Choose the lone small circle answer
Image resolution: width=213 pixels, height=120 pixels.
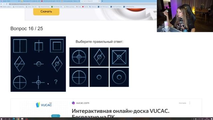click(x=99, y=77)
